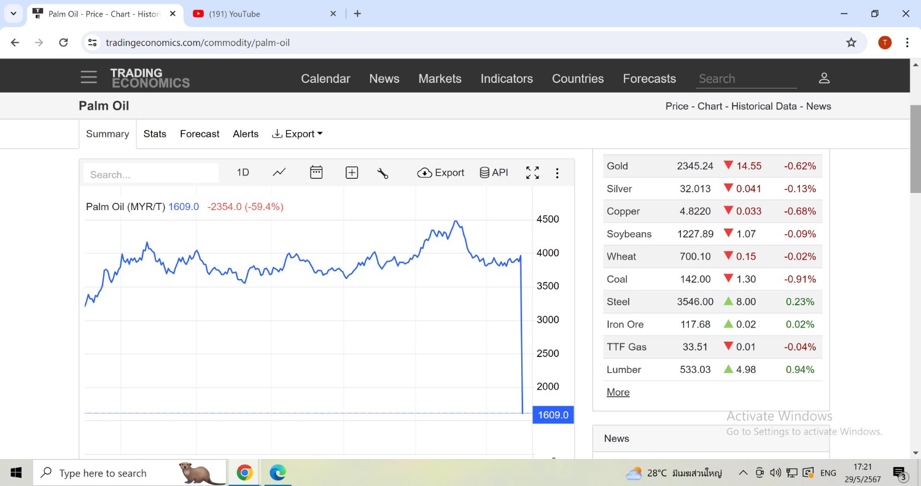Click the Trading Economics logo
Image resolution: width=921 pixels, height=486 pixels.
(150, 78)
